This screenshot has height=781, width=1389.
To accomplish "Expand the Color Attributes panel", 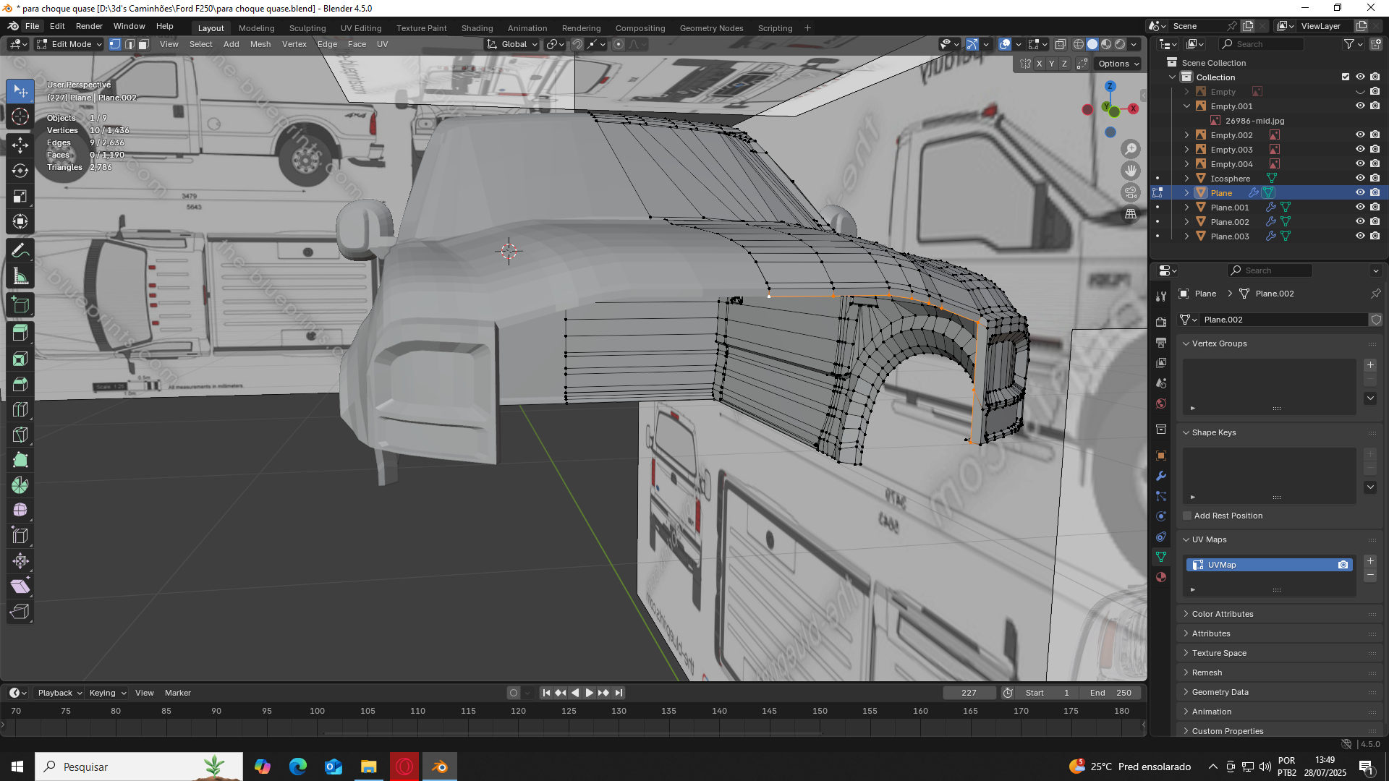I will pos(1223,614).
